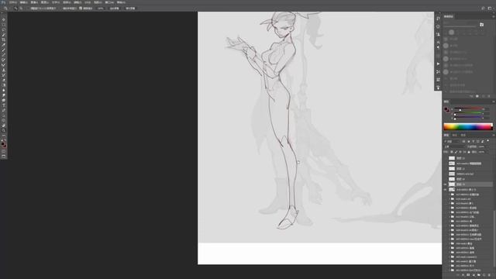Open the layer filter type dropdown

click(x=452, y=141)
